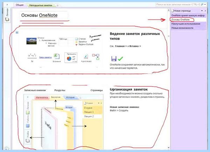The width and height of the screenshot is (210, 152).
Task: Click the search magnifier icon
Action: (202, 5)
